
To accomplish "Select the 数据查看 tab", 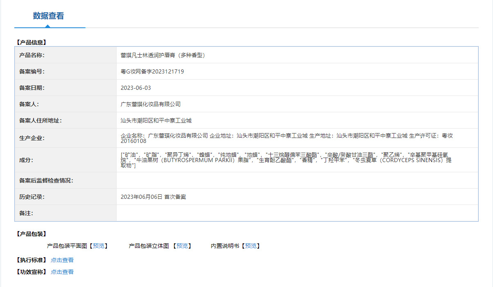I will pyautogui.click(x=49, y=16).
